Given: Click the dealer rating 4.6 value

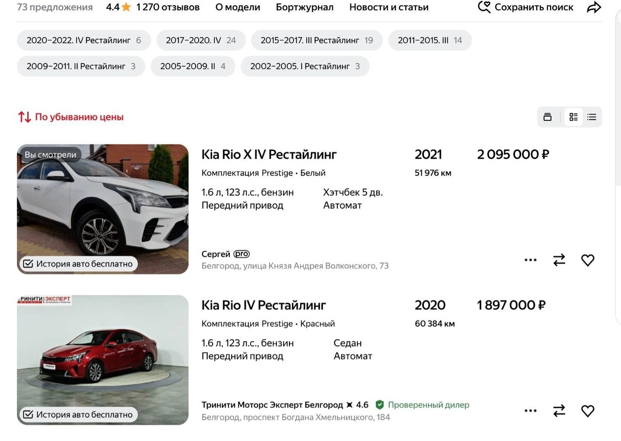Looking at the screenshot, I should click(362, 404).
